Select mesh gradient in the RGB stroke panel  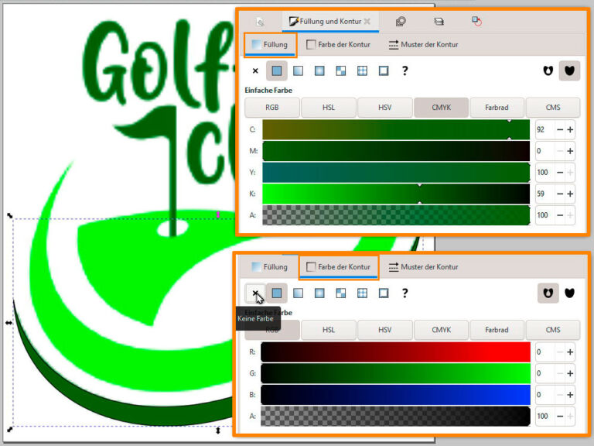click(x=362, y=293)
